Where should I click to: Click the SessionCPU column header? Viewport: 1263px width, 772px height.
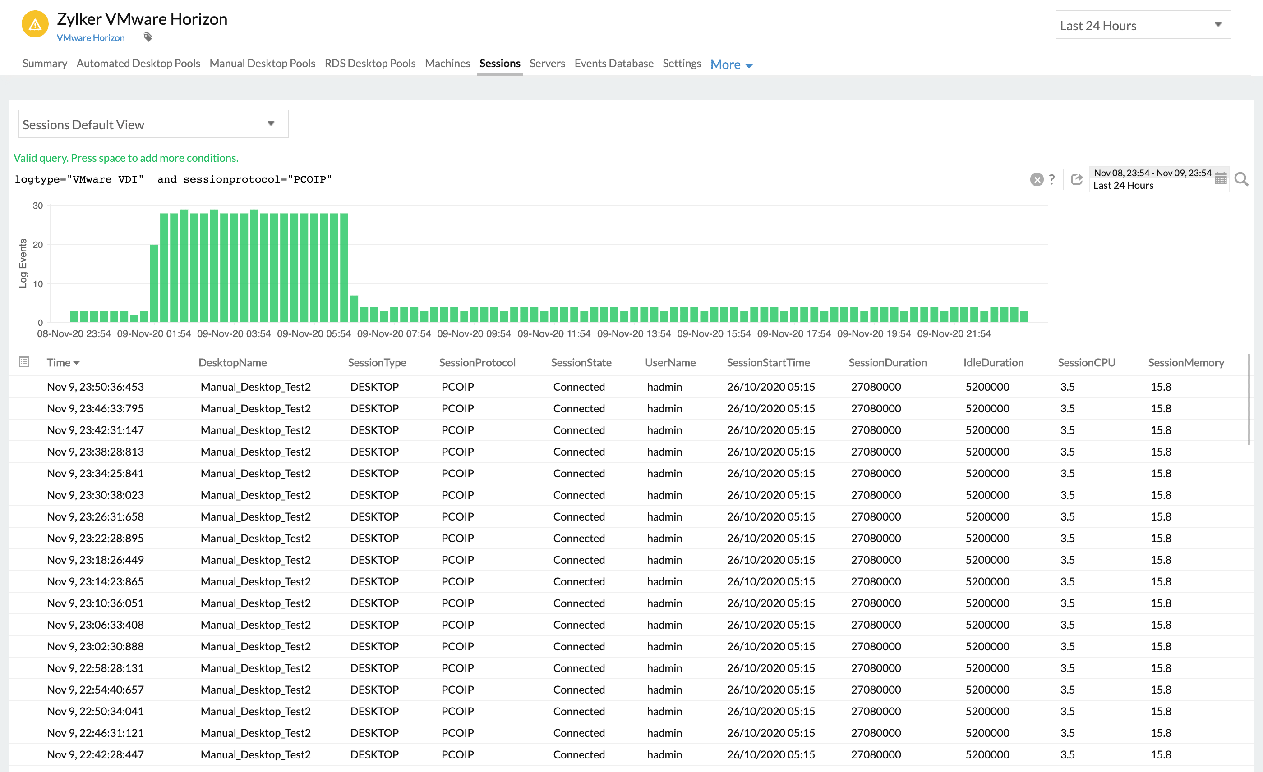point(1086,363)
